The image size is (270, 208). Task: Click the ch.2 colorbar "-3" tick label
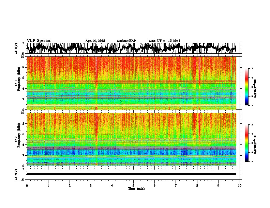point(252,125)
